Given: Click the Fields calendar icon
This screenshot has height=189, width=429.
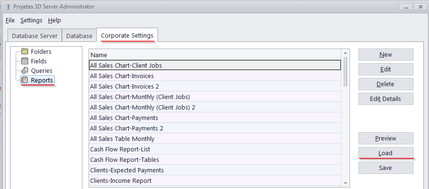Looking at the screenshot, I should click(25, 61).
